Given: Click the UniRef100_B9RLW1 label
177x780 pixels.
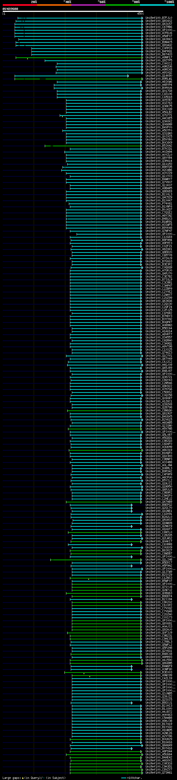Looking at the screenshot, I should [158, 79].
